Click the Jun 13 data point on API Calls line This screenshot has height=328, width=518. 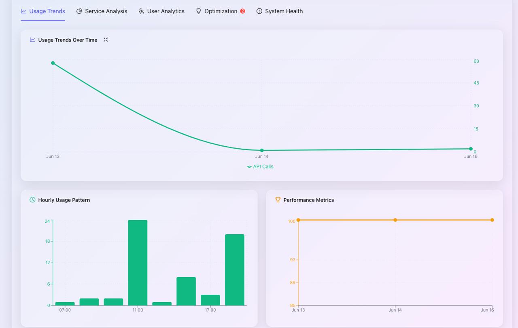point(53,63)
